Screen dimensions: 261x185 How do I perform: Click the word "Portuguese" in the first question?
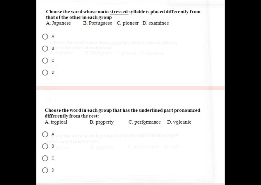(100, 23)
